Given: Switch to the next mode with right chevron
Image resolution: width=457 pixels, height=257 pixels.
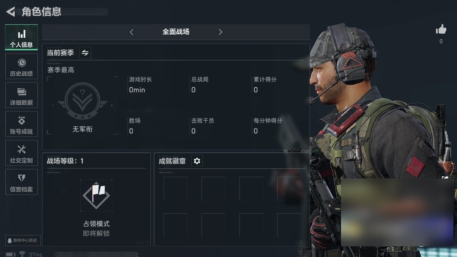Looking at the screenshot, I should (x=220, y=32).
